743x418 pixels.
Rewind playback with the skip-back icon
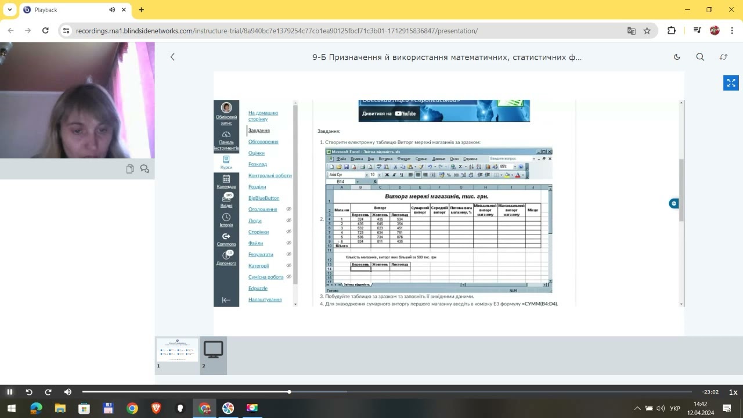[x=29, y=392]
